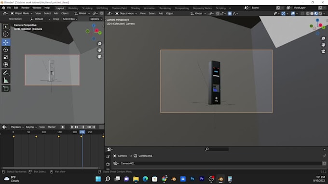Click timeline horizontal scrollbar

[51, 168]
